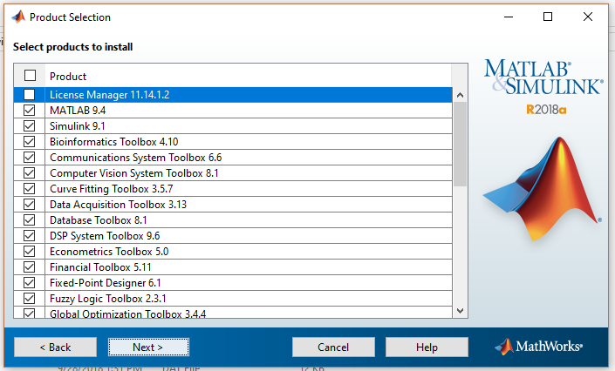Select Financial Toolbox 5.11 row text
This screenshot has height=371, width=615.
[100, 267]
